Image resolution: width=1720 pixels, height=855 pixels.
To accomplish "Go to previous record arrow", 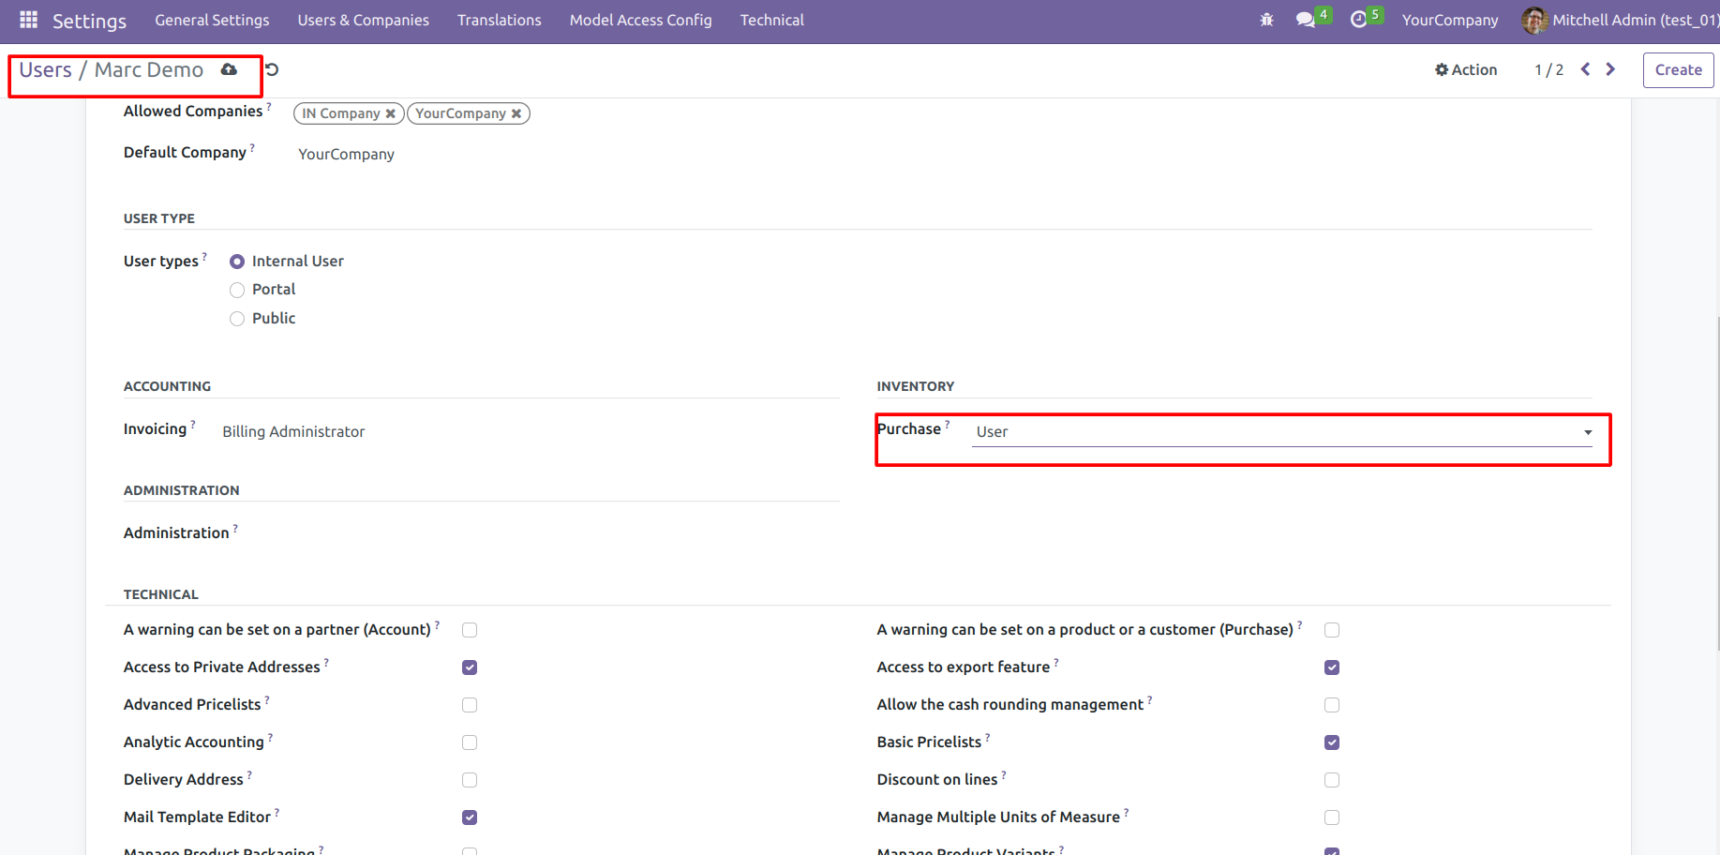I will pos(1585,69).
